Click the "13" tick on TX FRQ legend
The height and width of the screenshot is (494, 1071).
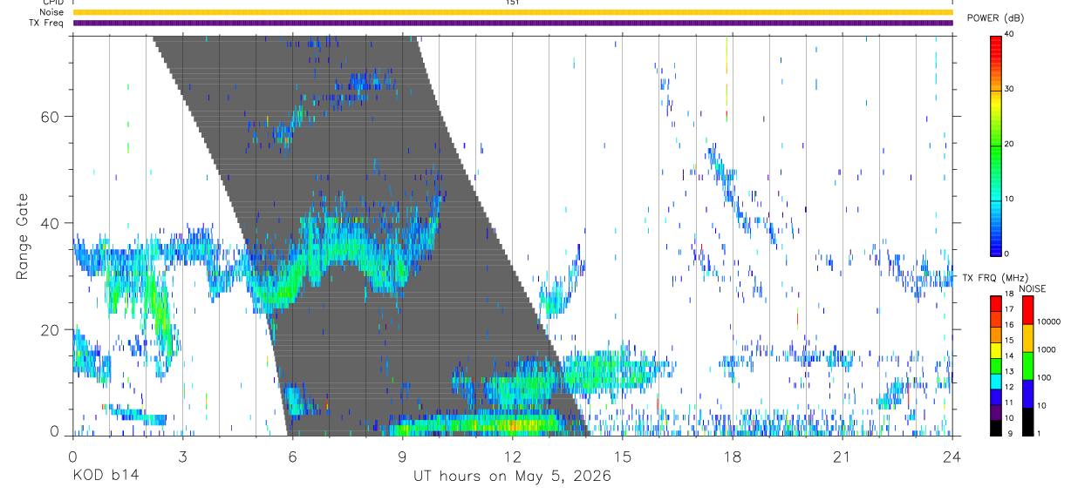[x=1009, y=371]
